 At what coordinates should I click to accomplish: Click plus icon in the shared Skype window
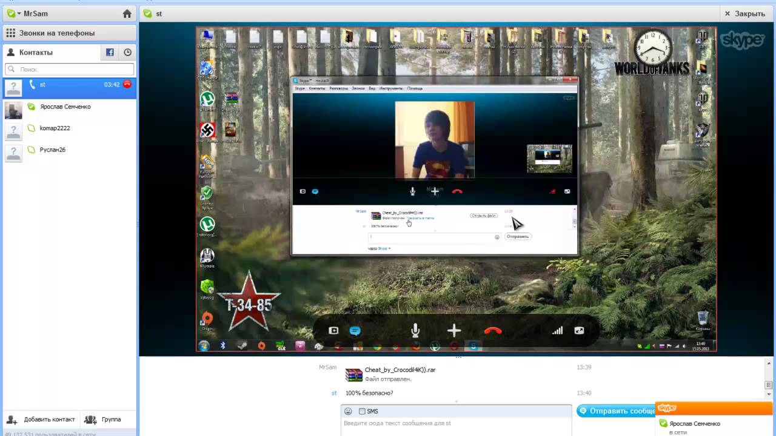435,191
